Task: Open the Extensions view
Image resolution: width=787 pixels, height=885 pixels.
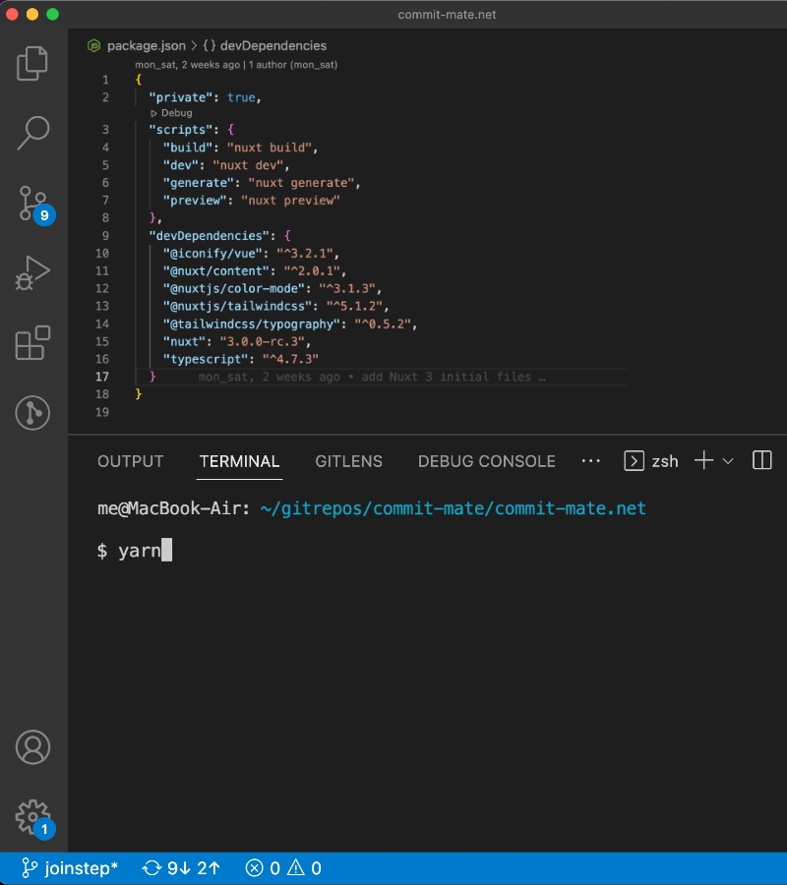Action: [x=32, y=343]
